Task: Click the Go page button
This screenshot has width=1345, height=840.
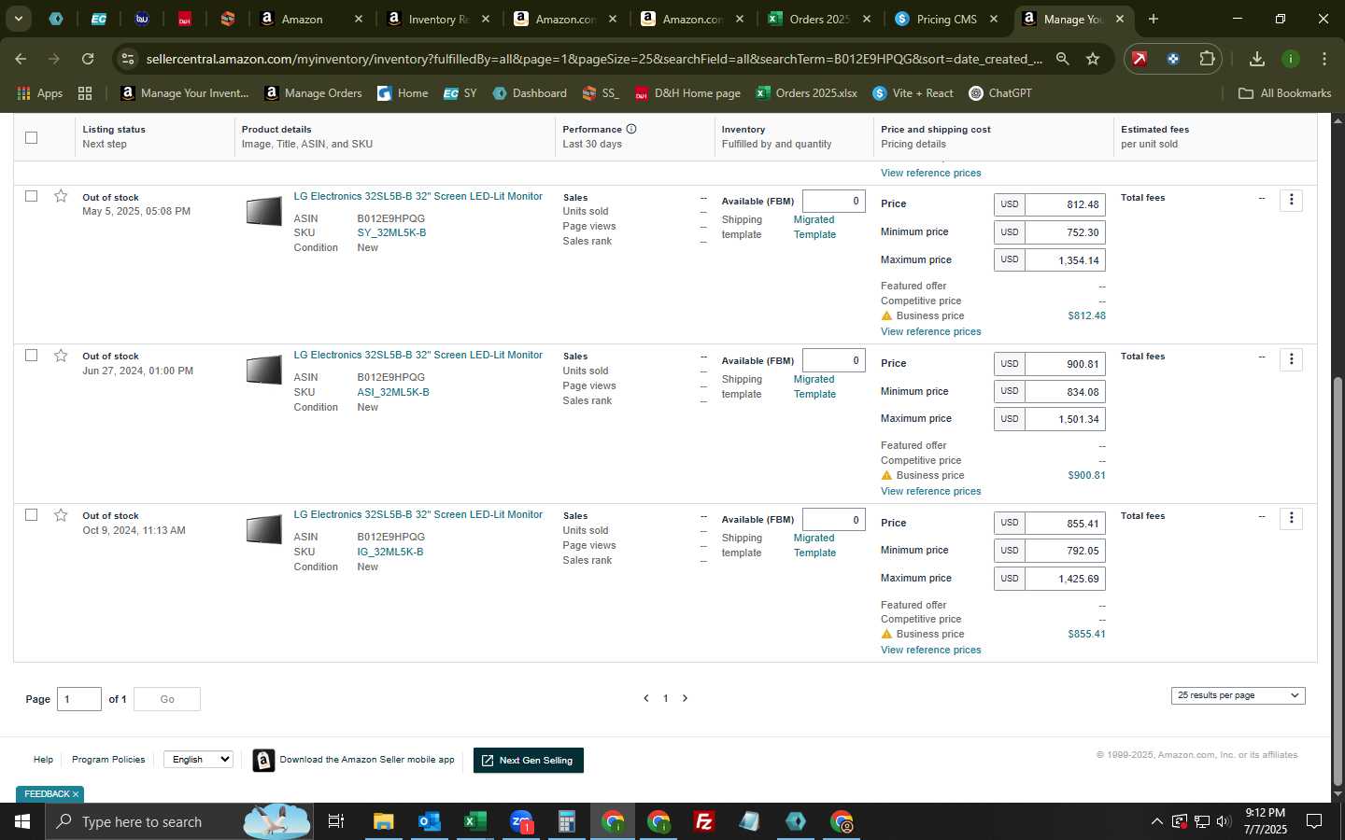Action: [x=167, y=699]
